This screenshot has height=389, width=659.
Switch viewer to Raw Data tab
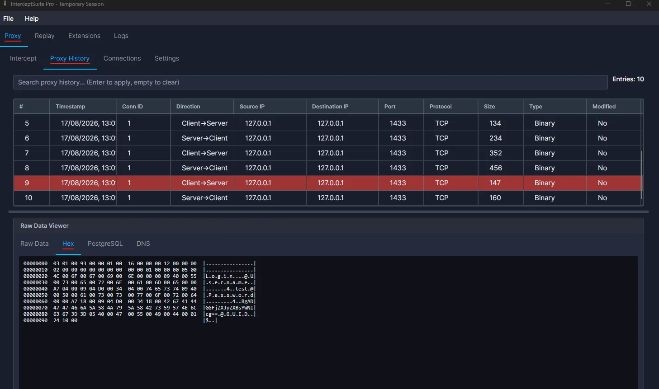pos(34,244)
